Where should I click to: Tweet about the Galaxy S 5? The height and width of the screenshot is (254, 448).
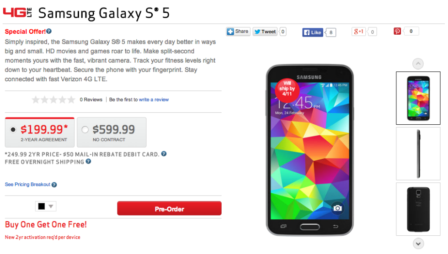click(265, 32)
